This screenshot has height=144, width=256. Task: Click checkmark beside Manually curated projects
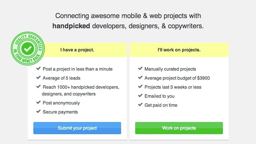point(140,68)
